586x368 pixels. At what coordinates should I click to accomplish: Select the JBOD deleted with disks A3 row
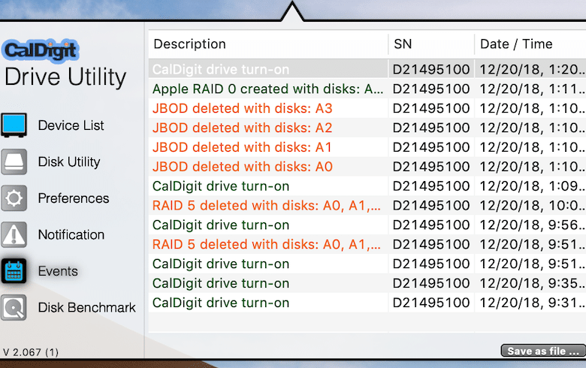point(367,108)
